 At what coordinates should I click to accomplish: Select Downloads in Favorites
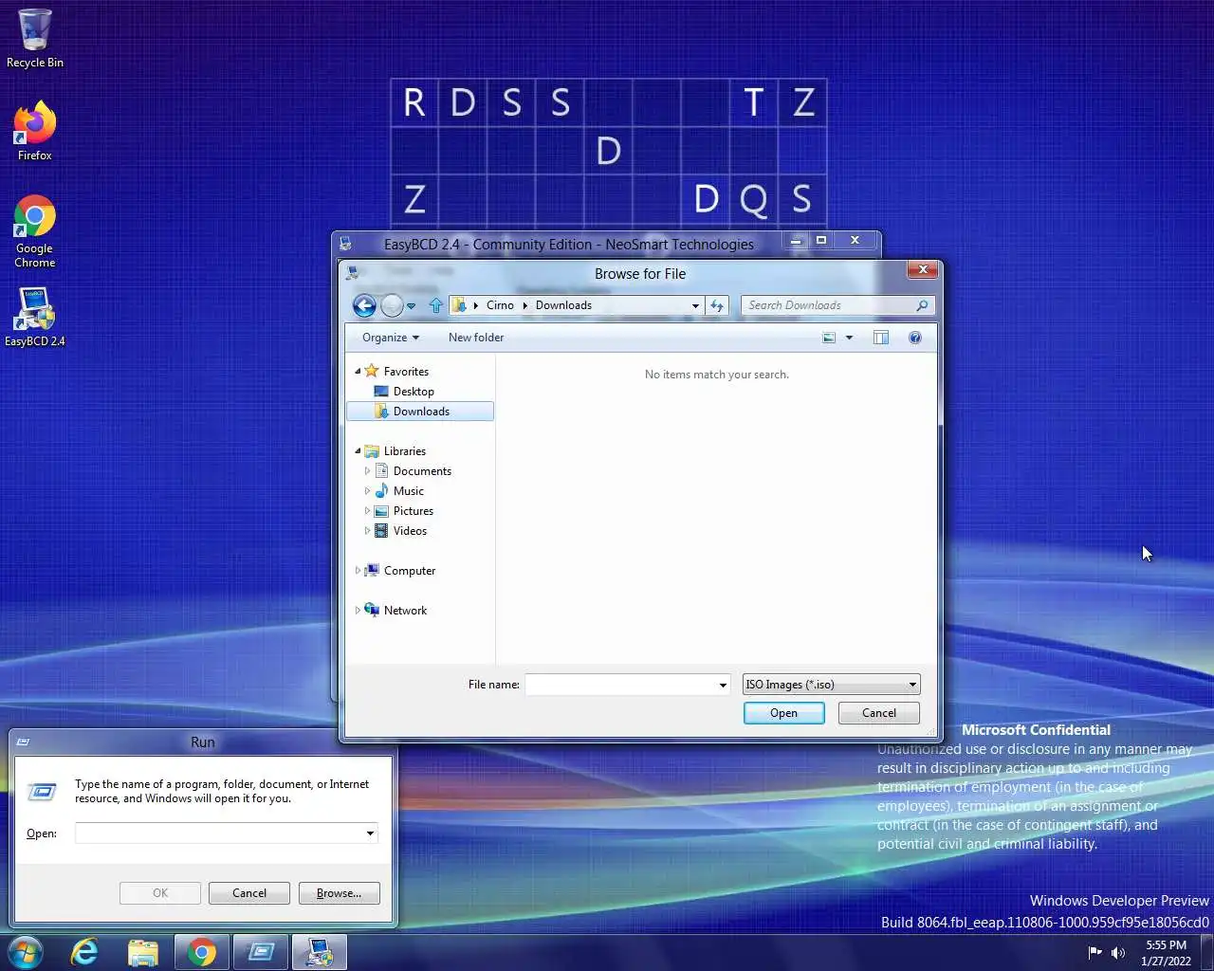(x=421, y=412)
